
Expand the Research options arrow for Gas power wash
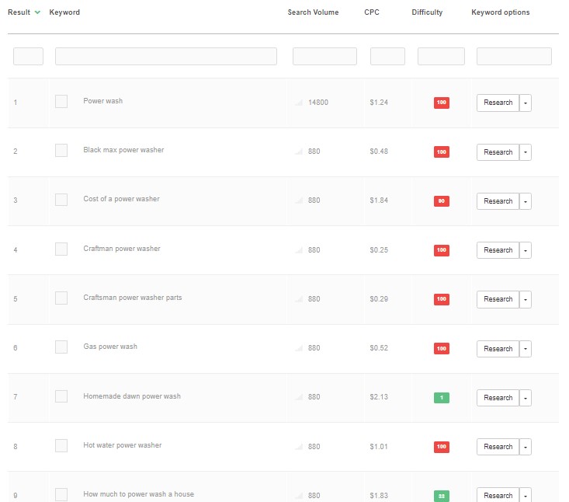[526, 349]
